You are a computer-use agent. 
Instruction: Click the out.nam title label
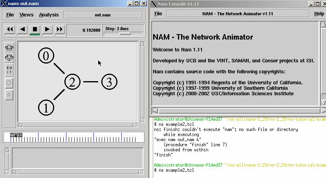pos(103,15)
